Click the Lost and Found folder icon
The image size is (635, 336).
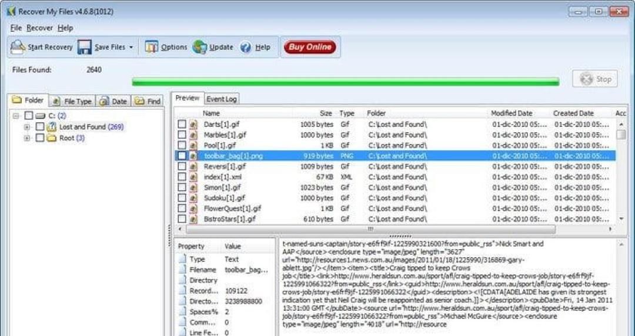(x=51, y=127)
